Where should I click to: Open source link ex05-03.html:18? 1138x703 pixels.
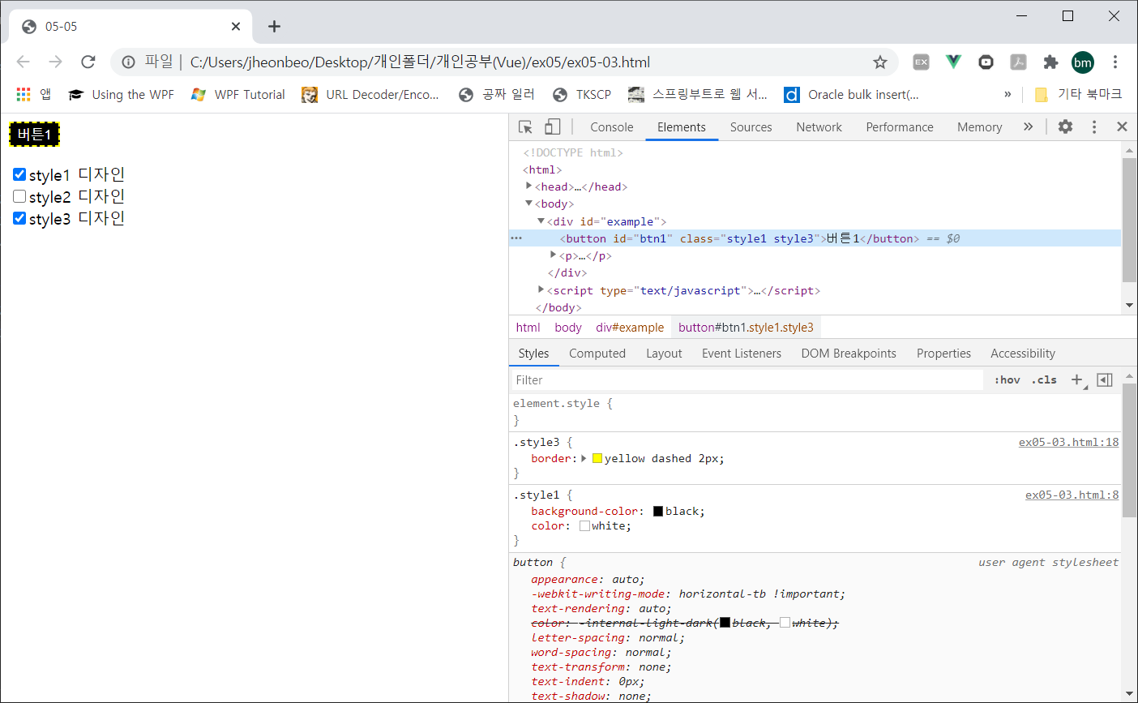tap(1068, 442)
